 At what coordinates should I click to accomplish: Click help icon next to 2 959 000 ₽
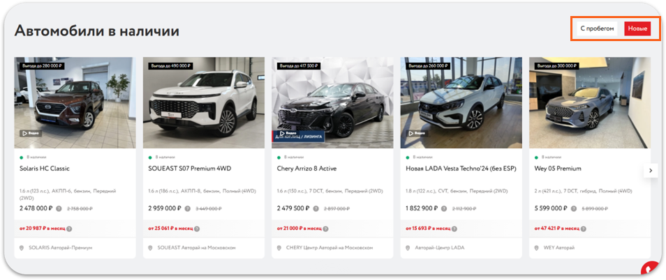pos(187,208)
